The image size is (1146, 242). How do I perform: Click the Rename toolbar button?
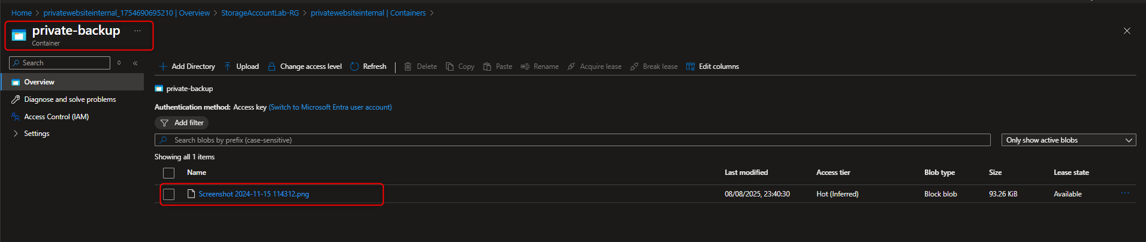(x=539, y=66)
